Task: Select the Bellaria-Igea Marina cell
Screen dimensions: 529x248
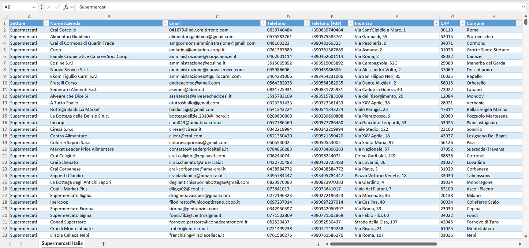Action: click(494, 109)
